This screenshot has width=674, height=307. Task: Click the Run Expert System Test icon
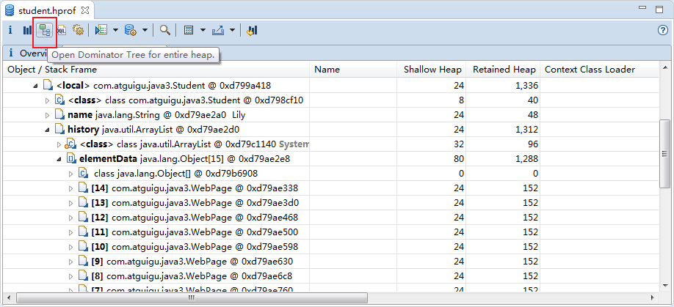click(101, 30)
